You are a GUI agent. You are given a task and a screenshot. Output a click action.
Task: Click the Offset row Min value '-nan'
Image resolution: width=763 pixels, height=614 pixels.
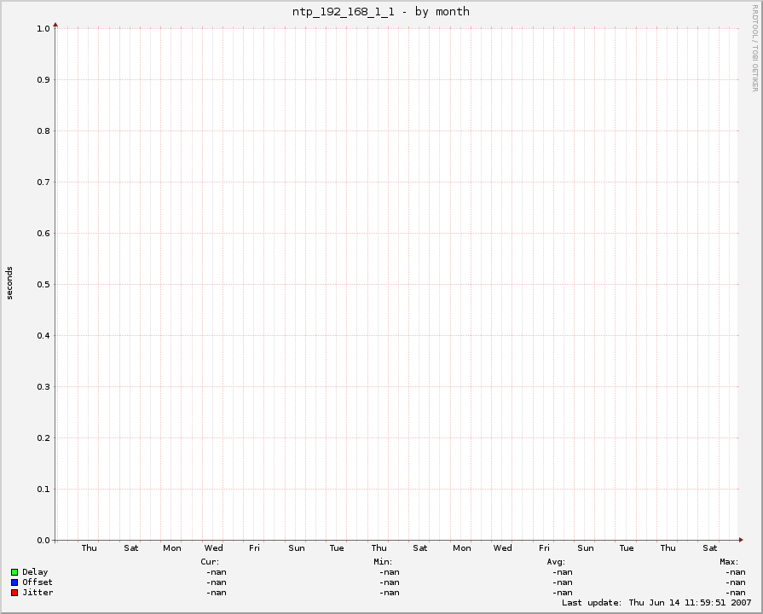[x=390, y=582]
